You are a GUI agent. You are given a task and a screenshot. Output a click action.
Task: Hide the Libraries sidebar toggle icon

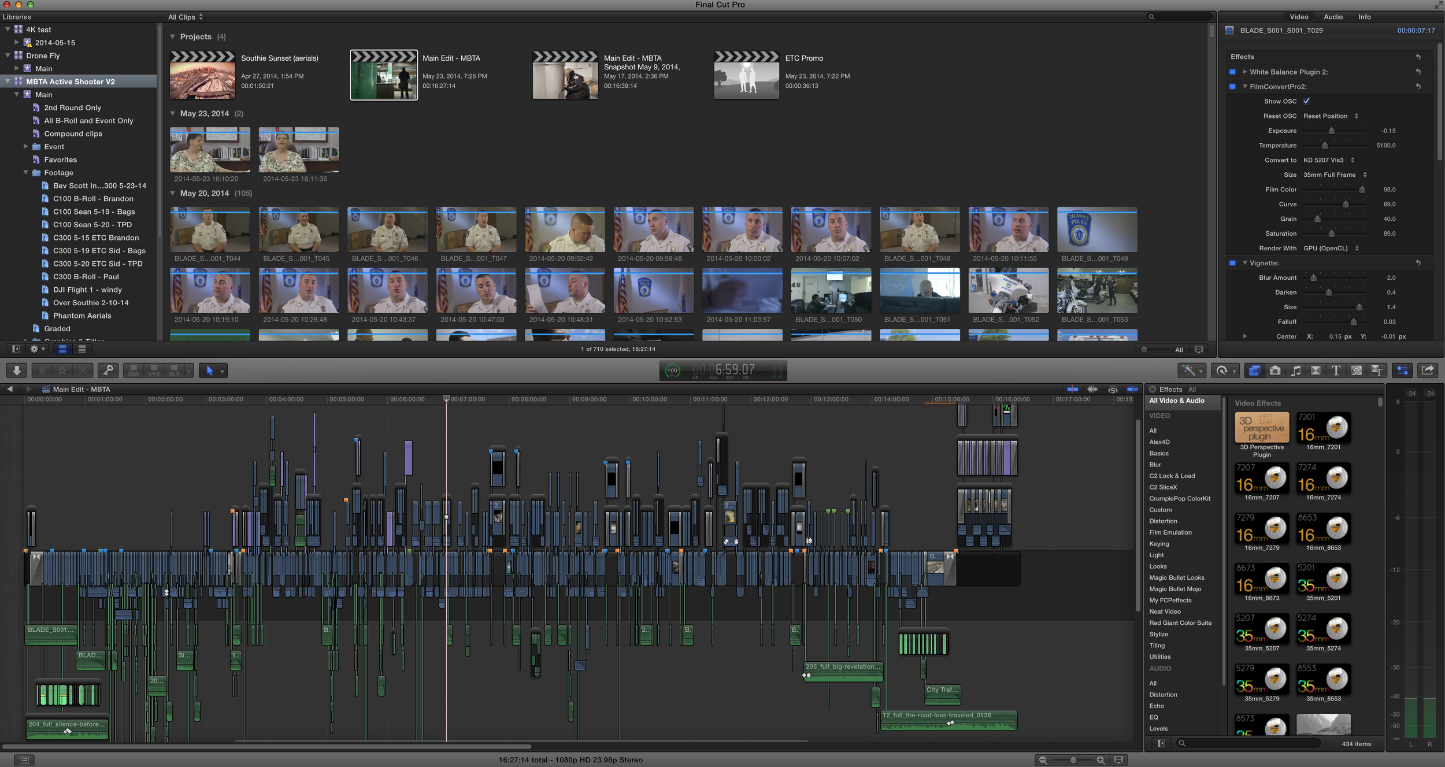tap(16, 349)
